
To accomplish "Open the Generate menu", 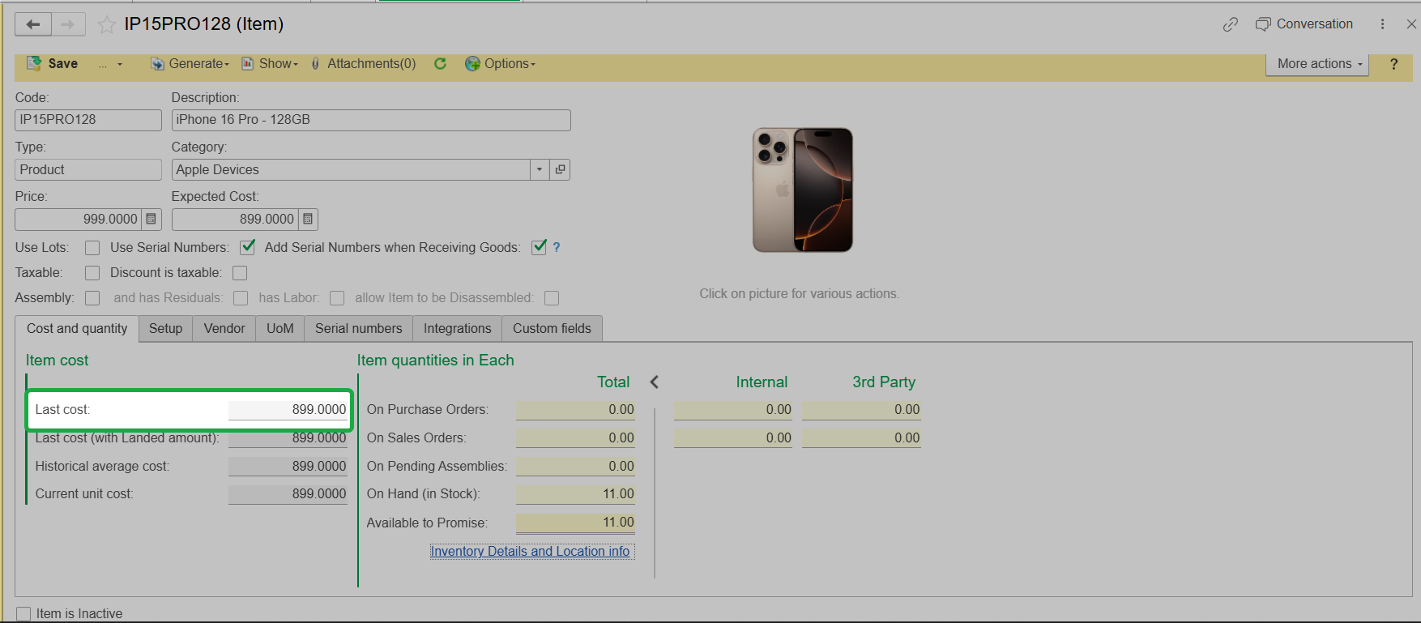I will tap(190, 63).
